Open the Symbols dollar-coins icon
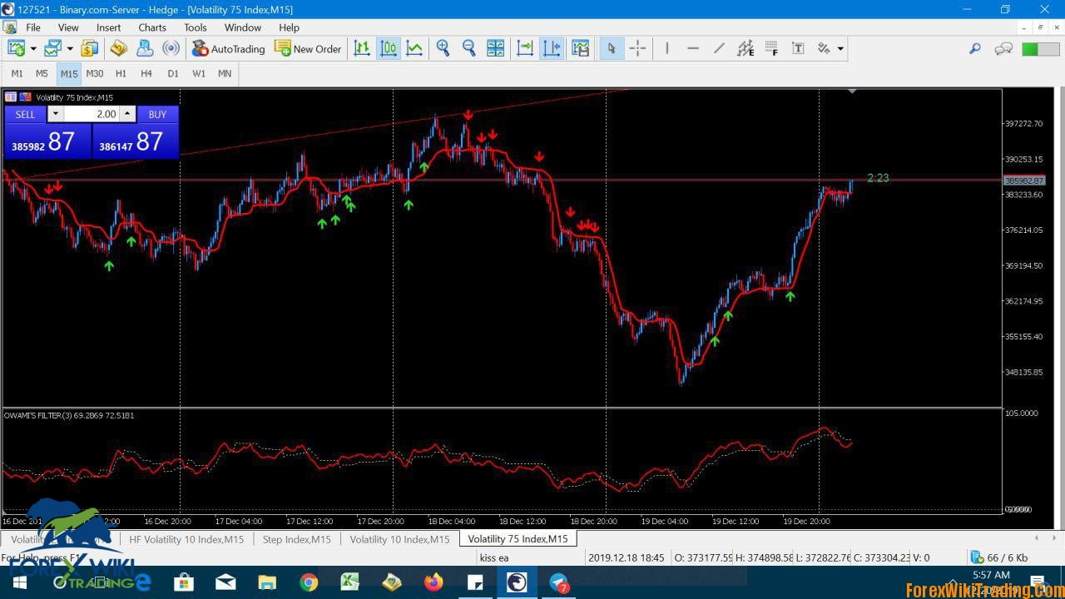The width and height of the screenshot is (1065, 599). [90, 48]
